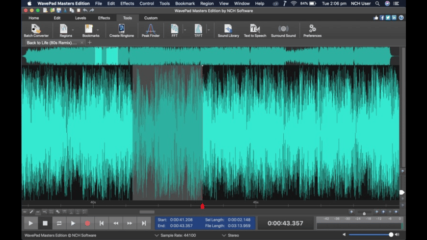Add a new file tab with plus button
Image resolution: width=427 pixels, height=240 pixels.
coord(90,43)
